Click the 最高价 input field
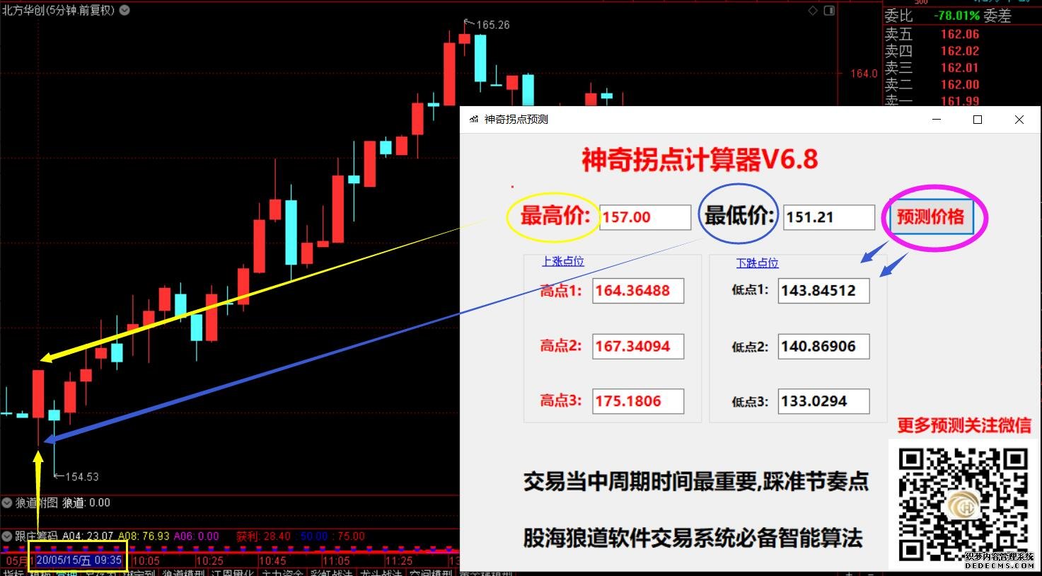 [x=644, y=217]
